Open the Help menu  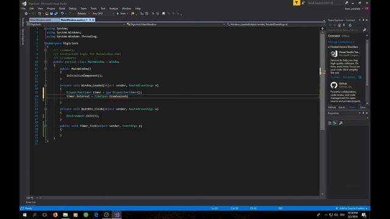(x=138, y=9)
